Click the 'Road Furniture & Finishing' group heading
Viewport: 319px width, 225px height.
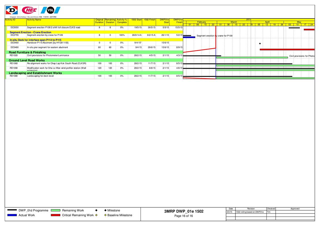(x=27, y=52)
